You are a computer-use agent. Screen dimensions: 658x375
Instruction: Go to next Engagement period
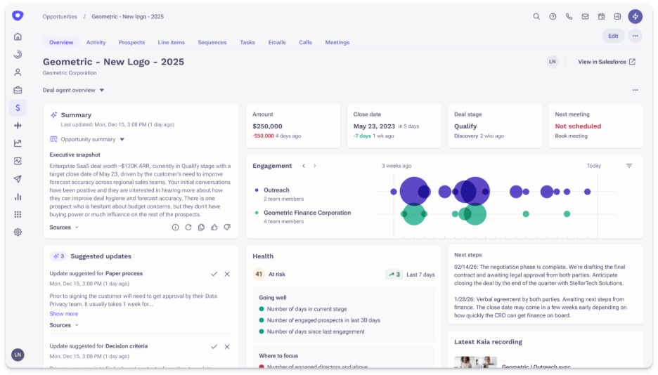click(x=315, y=166)
